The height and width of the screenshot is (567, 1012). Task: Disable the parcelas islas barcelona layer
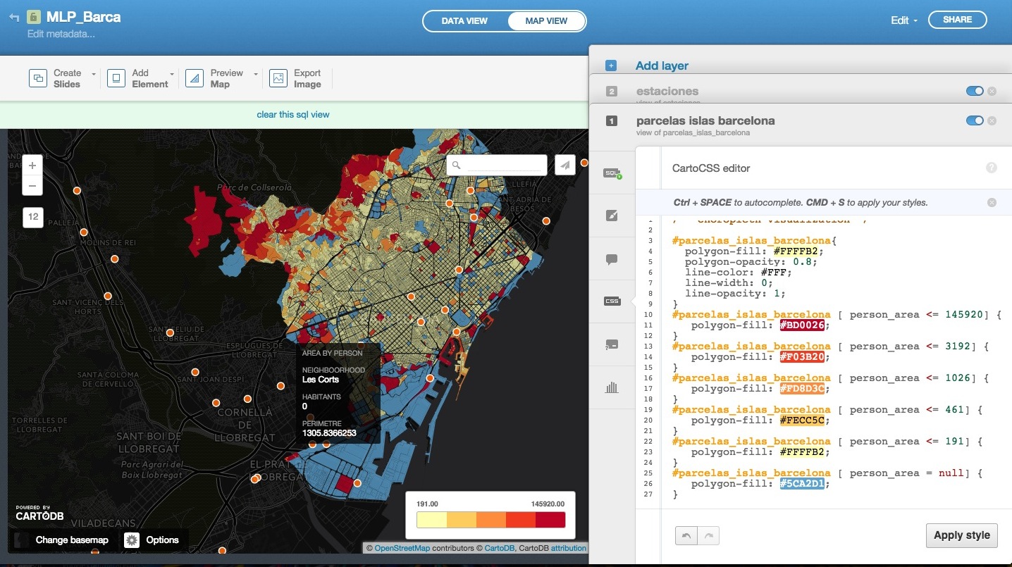975,120
